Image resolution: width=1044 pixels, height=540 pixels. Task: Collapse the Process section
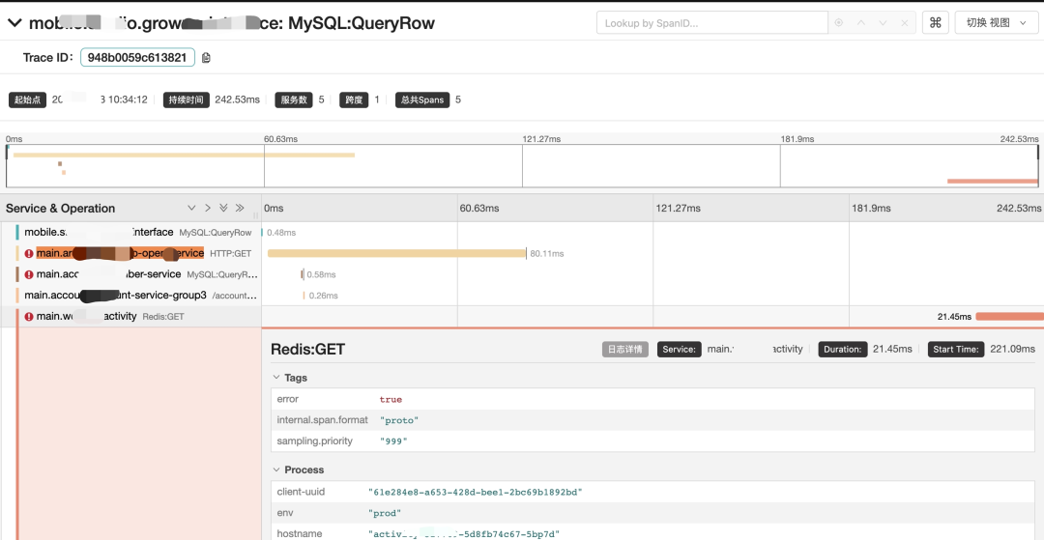point(277,469)
